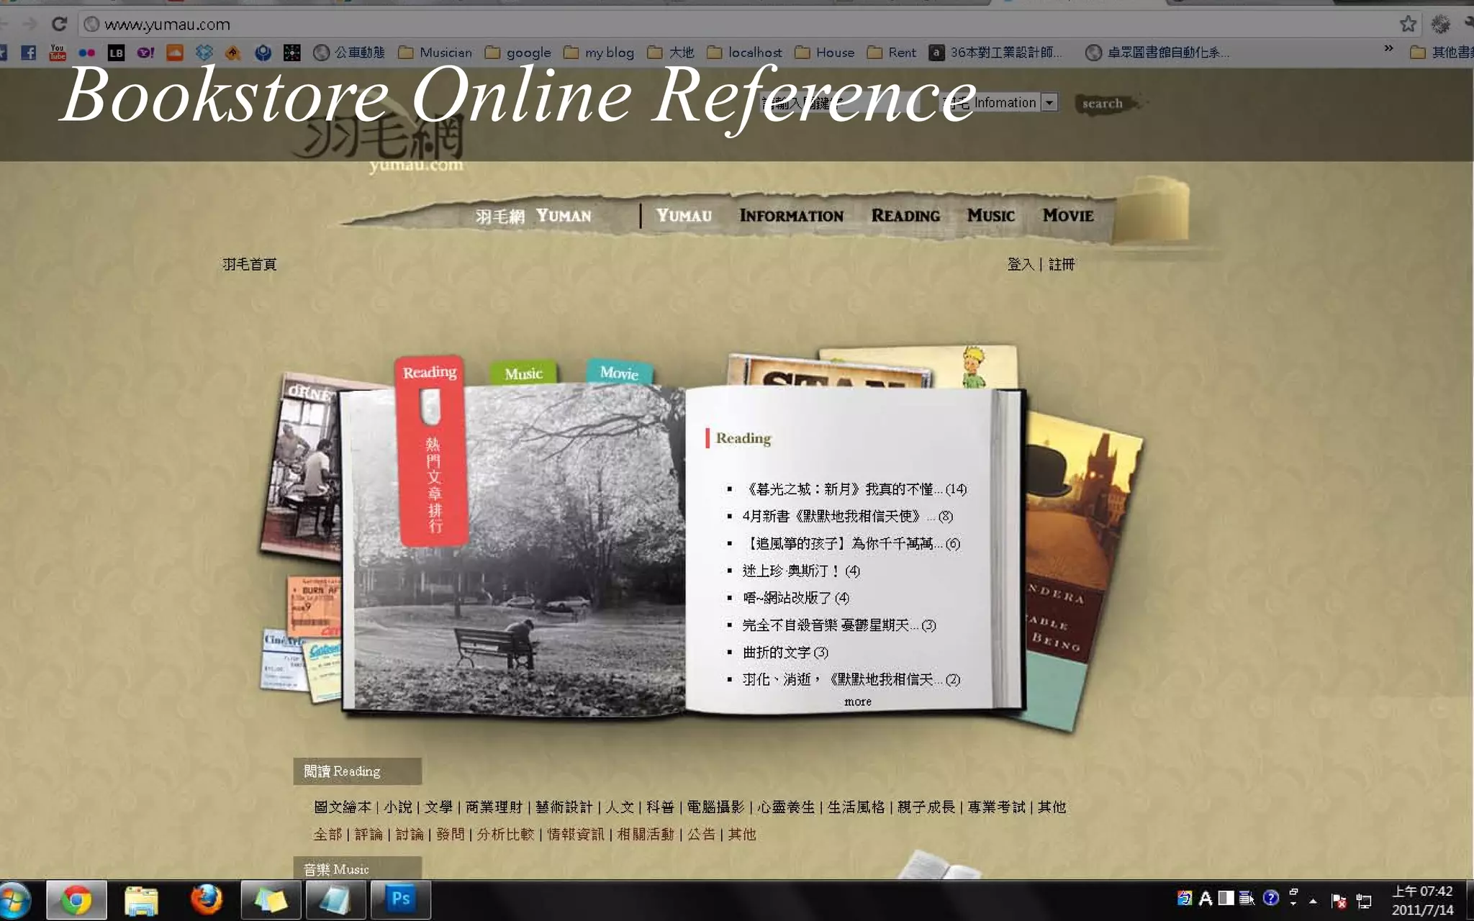Open the article 唔~網站改版了
The width and height of the screenshot is (1474, 921).
(x=796, y=598)
